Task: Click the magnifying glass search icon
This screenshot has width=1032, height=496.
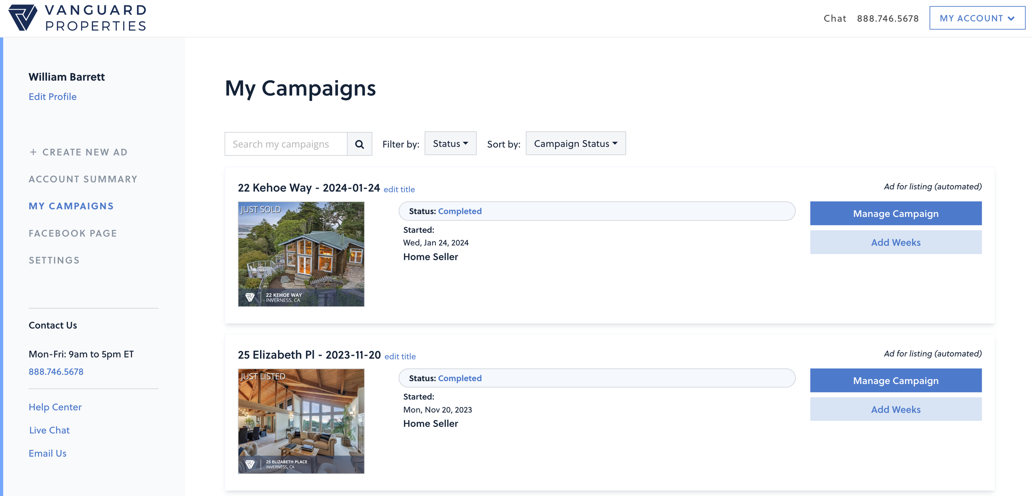Action: tap(359, 144)
